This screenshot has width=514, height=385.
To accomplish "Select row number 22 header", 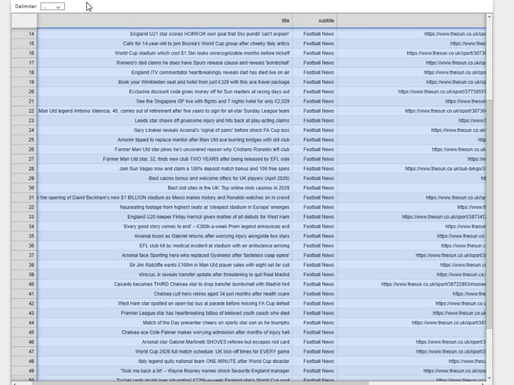I will (x=24, y=111).
